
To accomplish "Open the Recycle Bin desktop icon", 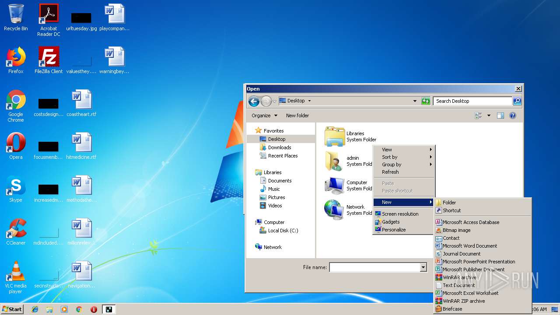I will coord(16,17).
